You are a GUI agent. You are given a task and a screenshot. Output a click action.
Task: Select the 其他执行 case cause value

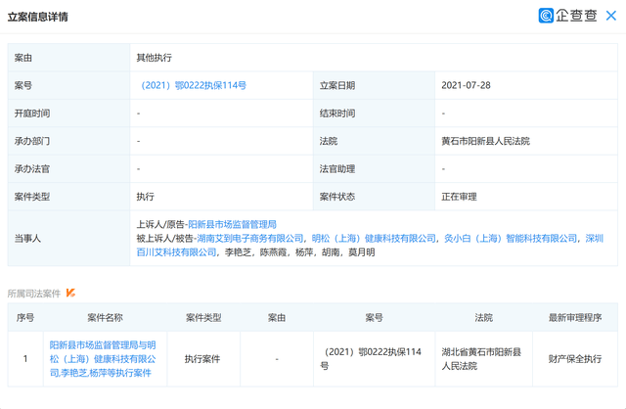pos(155,58)
